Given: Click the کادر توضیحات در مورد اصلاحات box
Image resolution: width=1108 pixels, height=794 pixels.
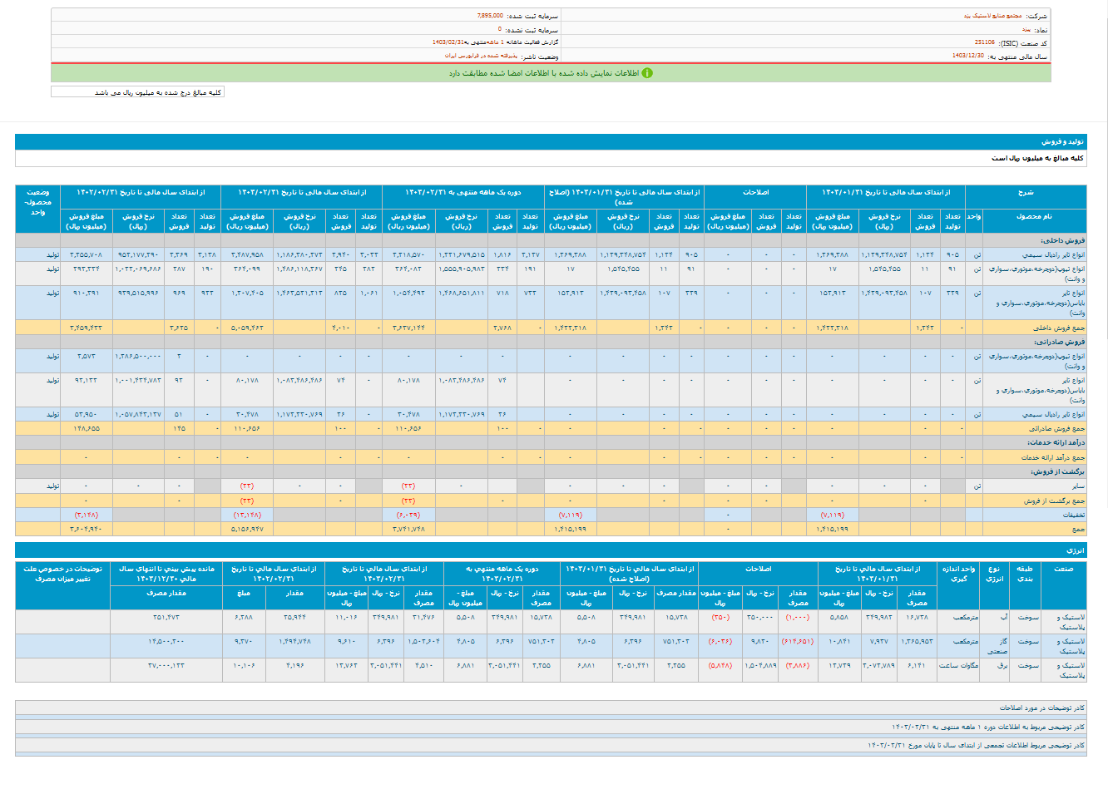Looking at the screenshot, I should [1041, 708].
